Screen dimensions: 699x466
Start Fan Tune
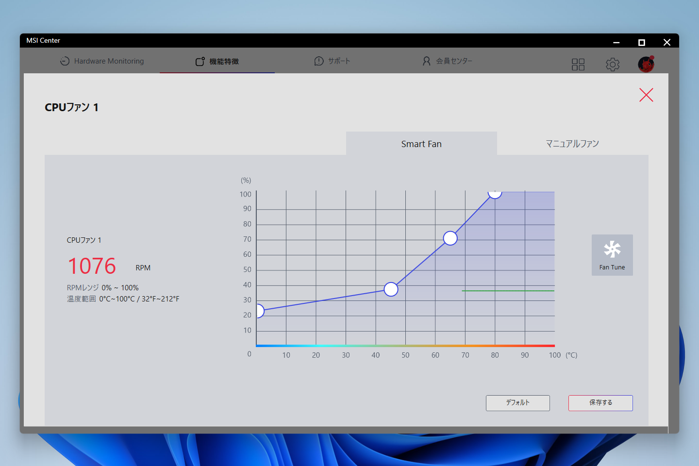612,255
